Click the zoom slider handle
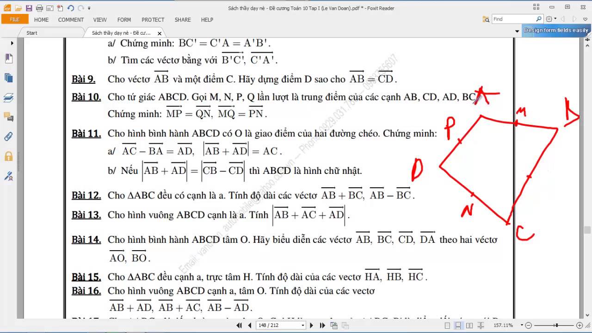This screenshot has width=592, height=333. pos(557,326)
